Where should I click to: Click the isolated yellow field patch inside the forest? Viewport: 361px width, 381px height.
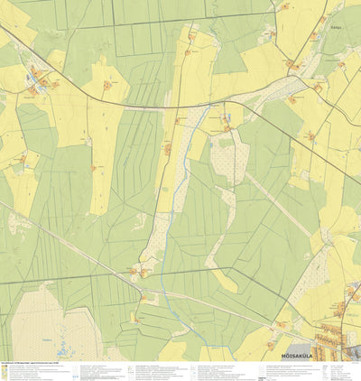(x=226, y=281)
